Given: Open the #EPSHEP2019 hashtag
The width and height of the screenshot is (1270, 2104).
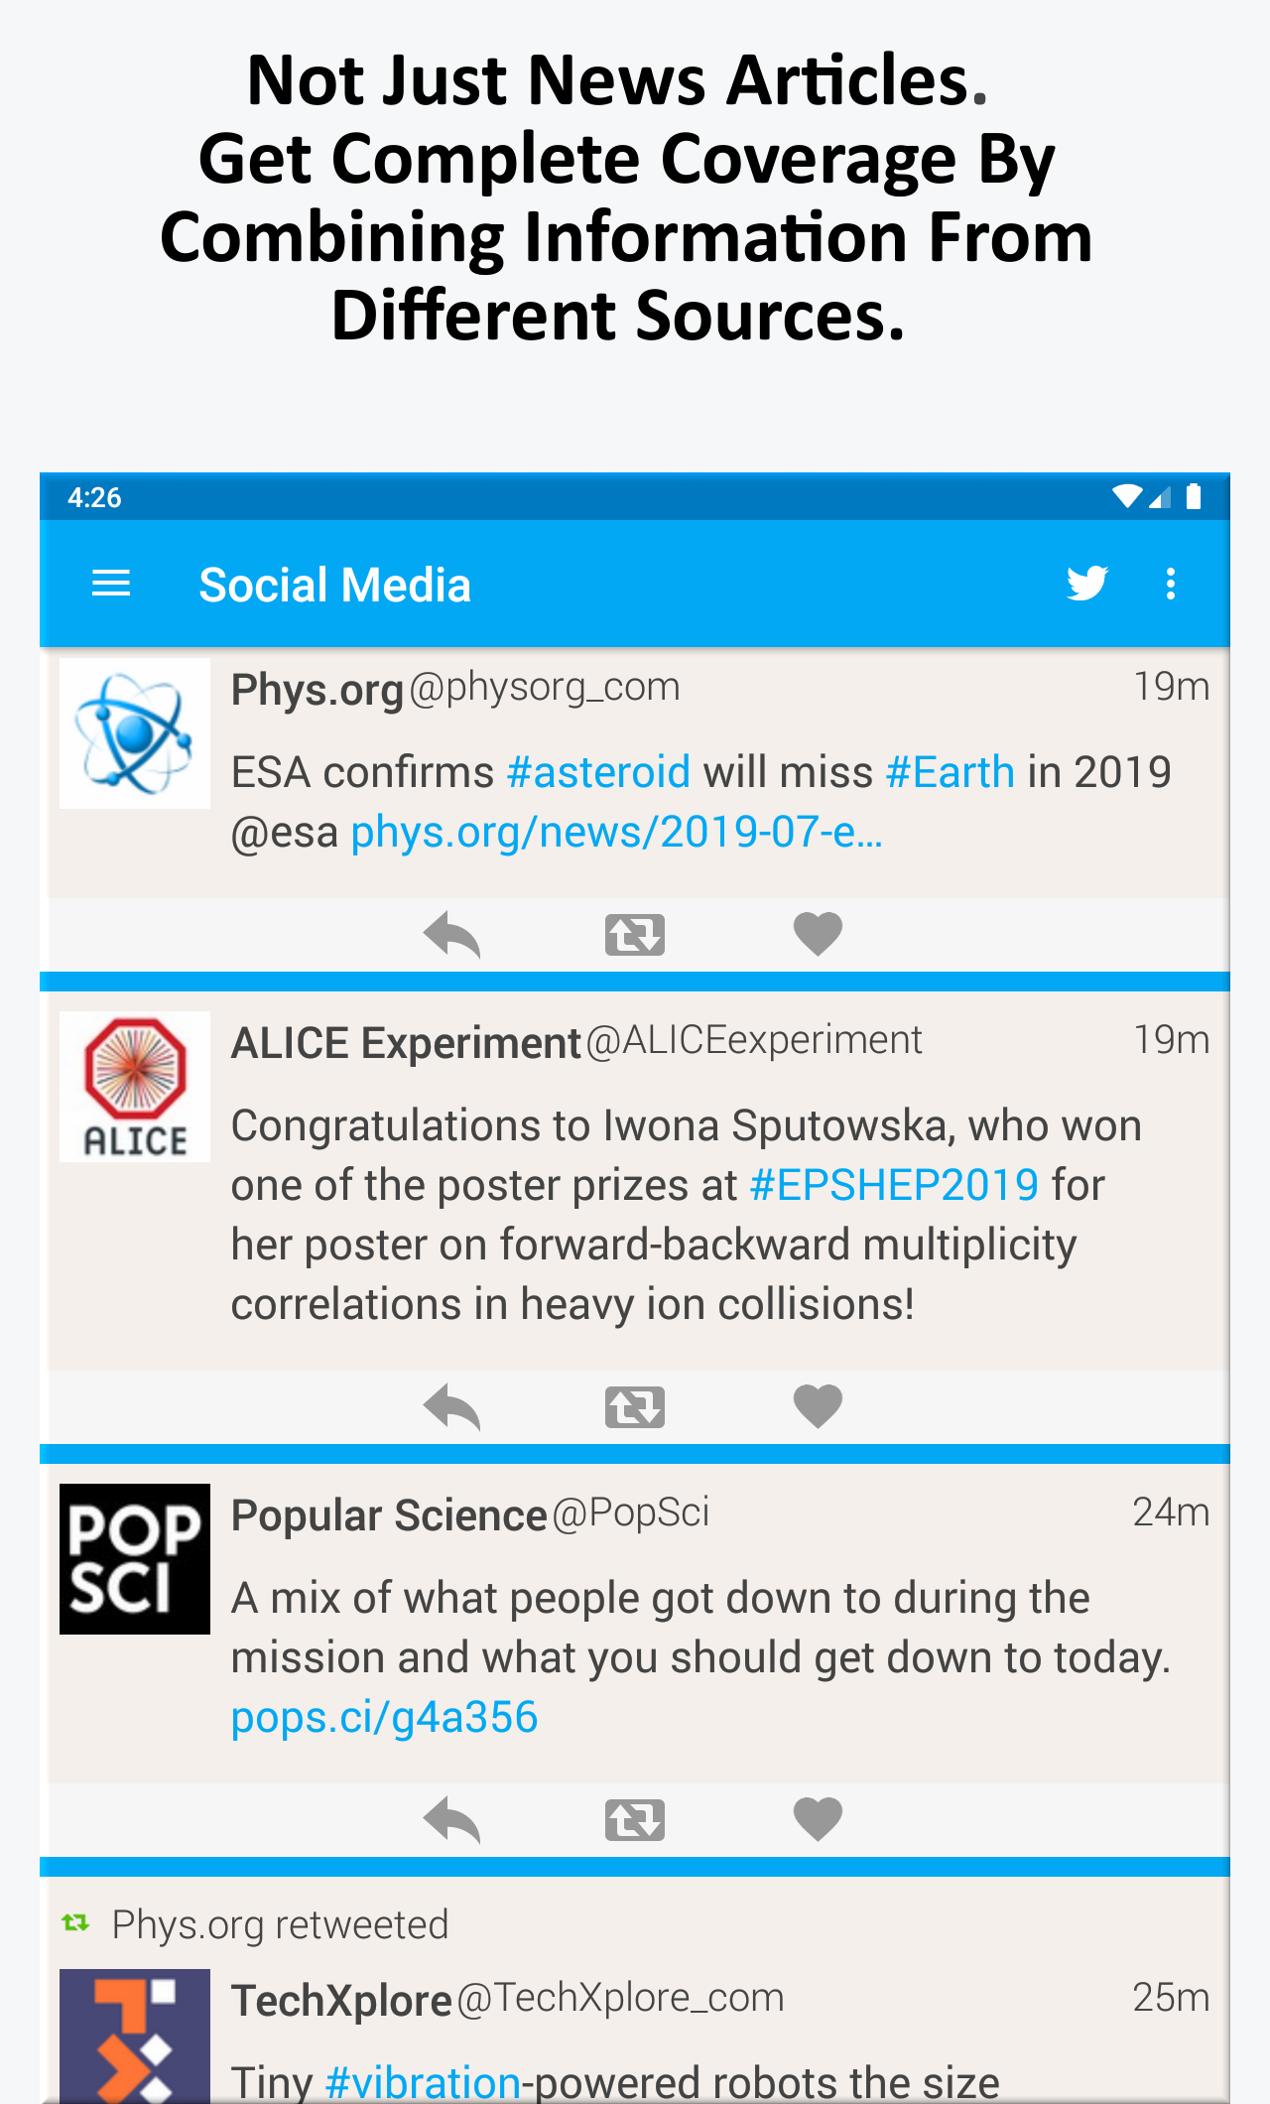Looking at the screenshot, I should coord(894,1185).
